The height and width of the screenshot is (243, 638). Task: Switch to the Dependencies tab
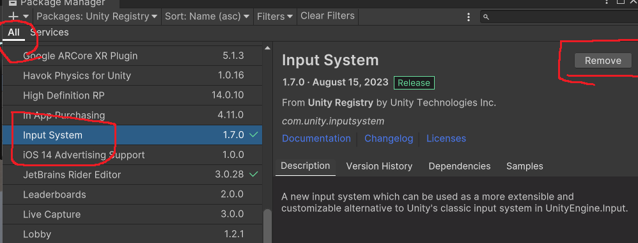coord(460,166)
